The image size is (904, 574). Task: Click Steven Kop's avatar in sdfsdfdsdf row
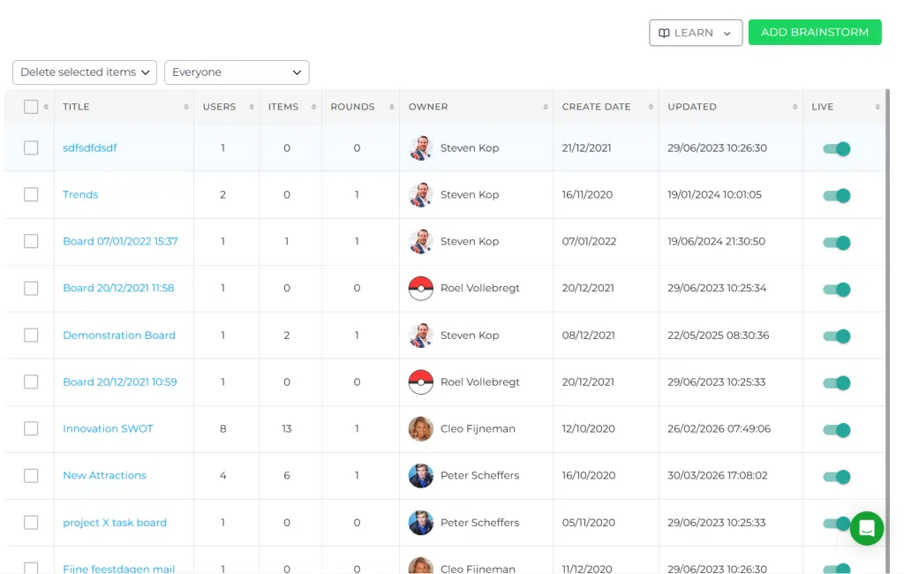point(421,147)
